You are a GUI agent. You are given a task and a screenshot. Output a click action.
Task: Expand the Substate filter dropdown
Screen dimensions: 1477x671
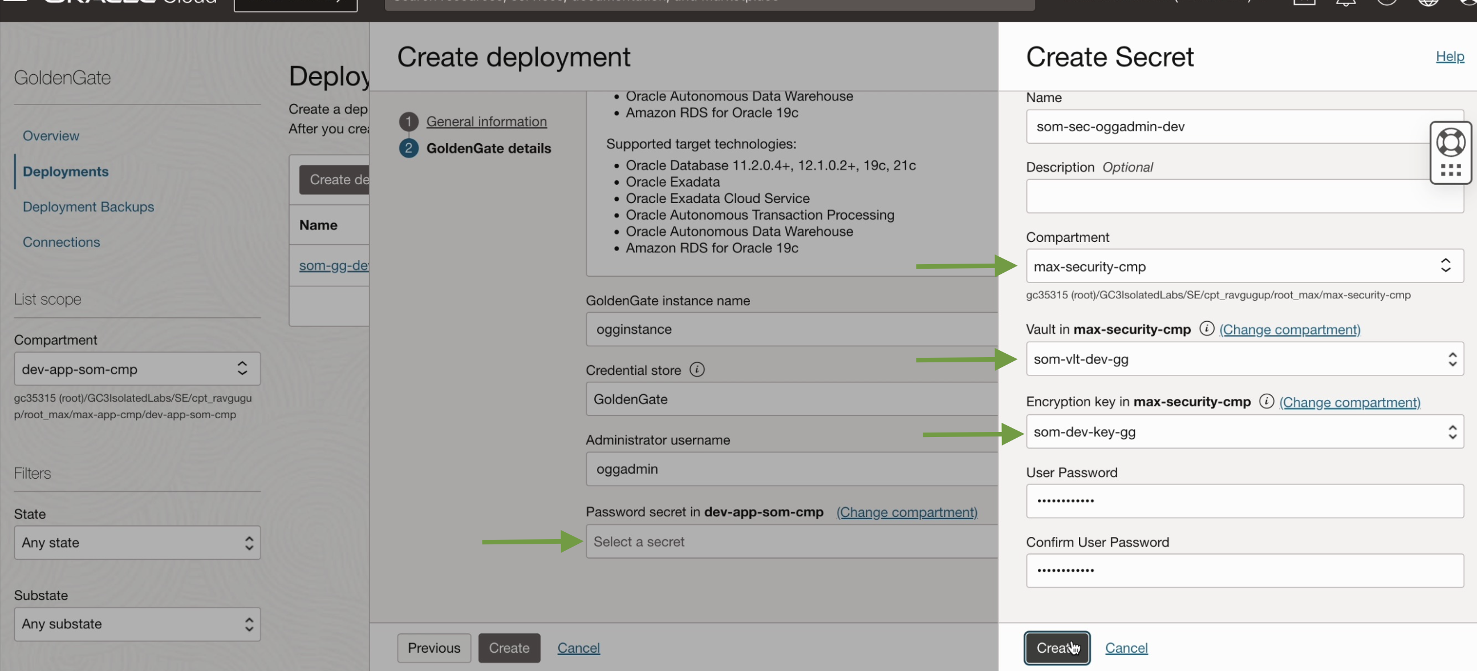click(137, 624)
